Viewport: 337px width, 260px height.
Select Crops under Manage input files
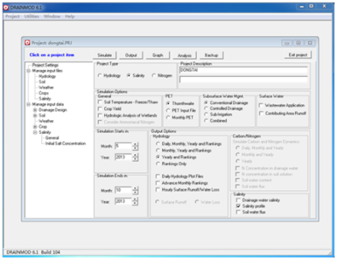tap(44, 93)
